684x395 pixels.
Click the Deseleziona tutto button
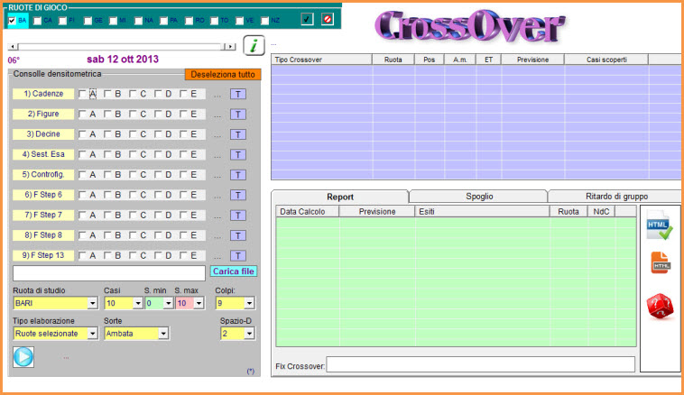pos(223,75)
